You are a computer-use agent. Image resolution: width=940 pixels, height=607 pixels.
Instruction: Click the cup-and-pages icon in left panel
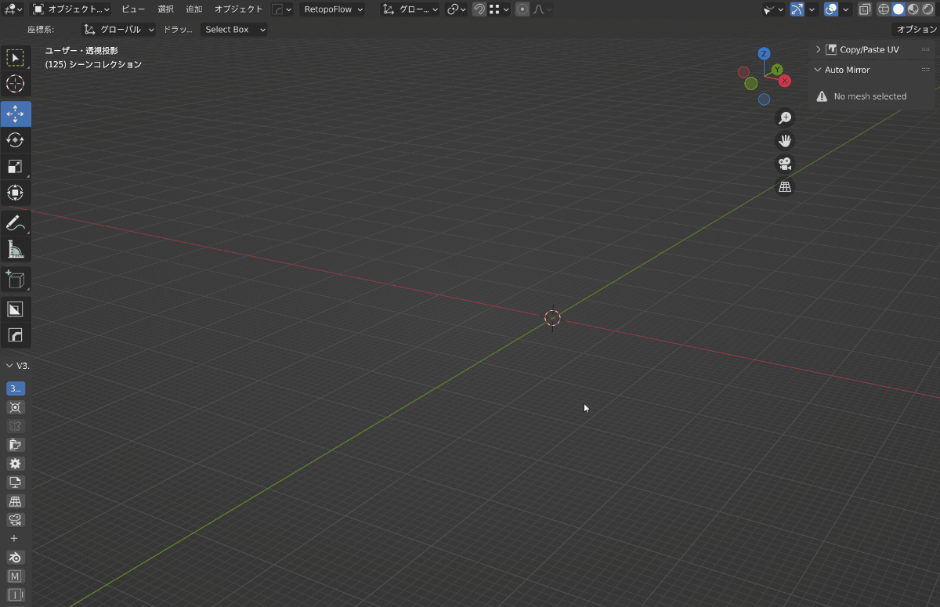tap(16, 445)
